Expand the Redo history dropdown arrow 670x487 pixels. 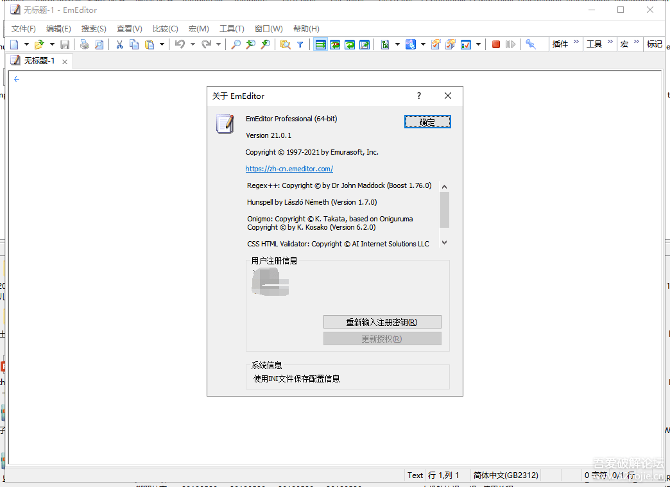coord(218,44)
